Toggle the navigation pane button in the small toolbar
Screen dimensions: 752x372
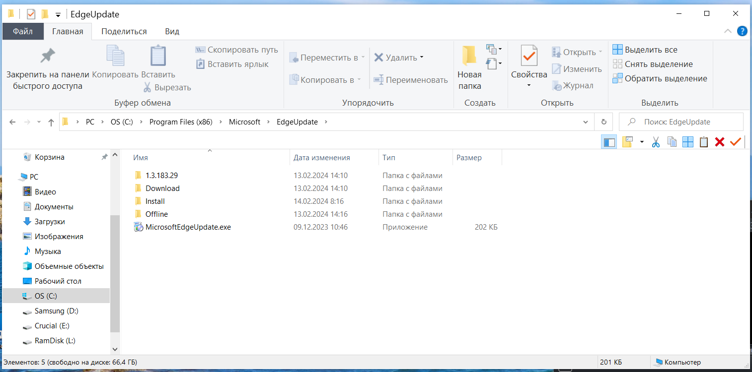click(x=609, y=142)
